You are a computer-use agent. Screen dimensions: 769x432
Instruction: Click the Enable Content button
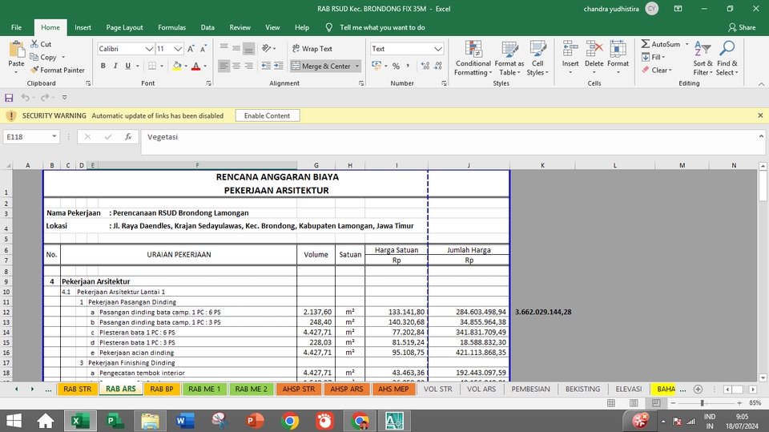tap(267, 115)
